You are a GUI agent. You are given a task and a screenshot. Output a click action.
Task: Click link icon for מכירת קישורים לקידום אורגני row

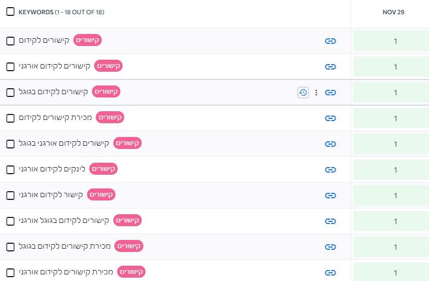click(x=331, y=273)
